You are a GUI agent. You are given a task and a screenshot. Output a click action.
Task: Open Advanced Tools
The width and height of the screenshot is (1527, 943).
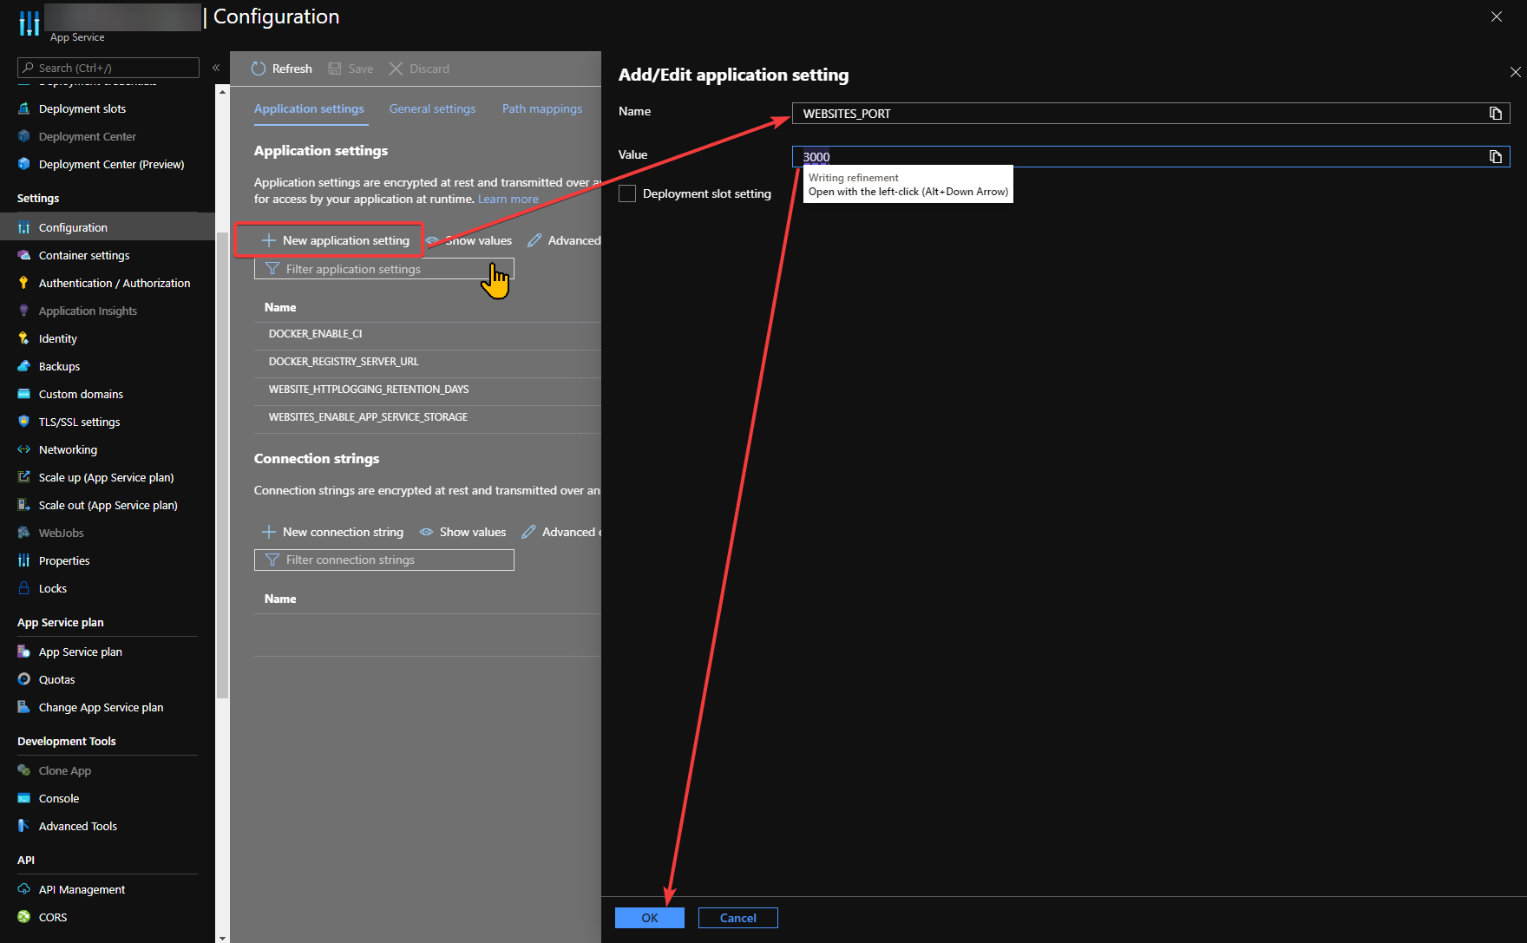[77, 826]
